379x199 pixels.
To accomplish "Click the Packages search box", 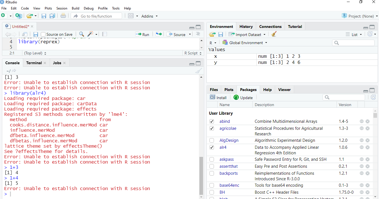I will (x=344, y=97).
